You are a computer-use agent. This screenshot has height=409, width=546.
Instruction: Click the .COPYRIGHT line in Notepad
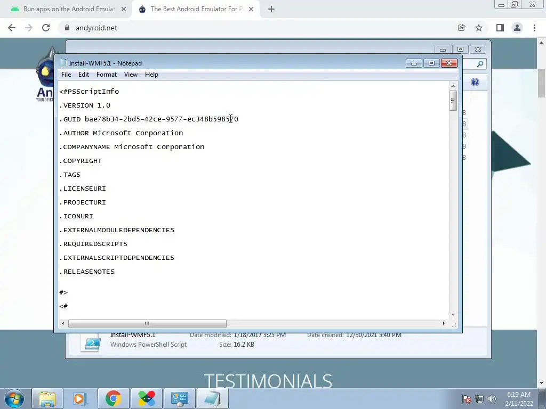click(x=81, y=161)
